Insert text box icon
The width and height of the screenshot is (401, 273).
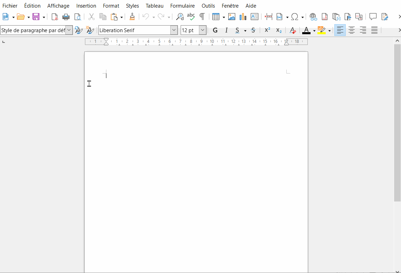tap(255, 17)
